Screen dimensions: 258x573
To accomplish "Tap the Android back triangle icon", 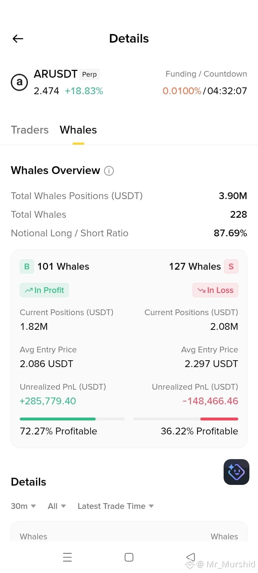I will tap(191, 557).
